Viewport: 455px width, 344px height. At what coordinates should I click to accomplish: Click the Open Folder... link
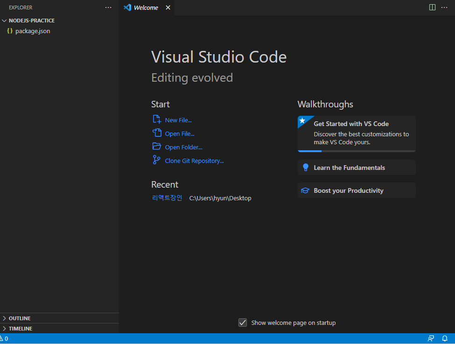184,147
